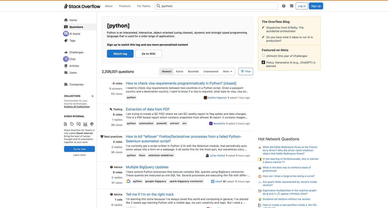
Task: Click the document icon under Stack Internal
Action: (66, 124)
